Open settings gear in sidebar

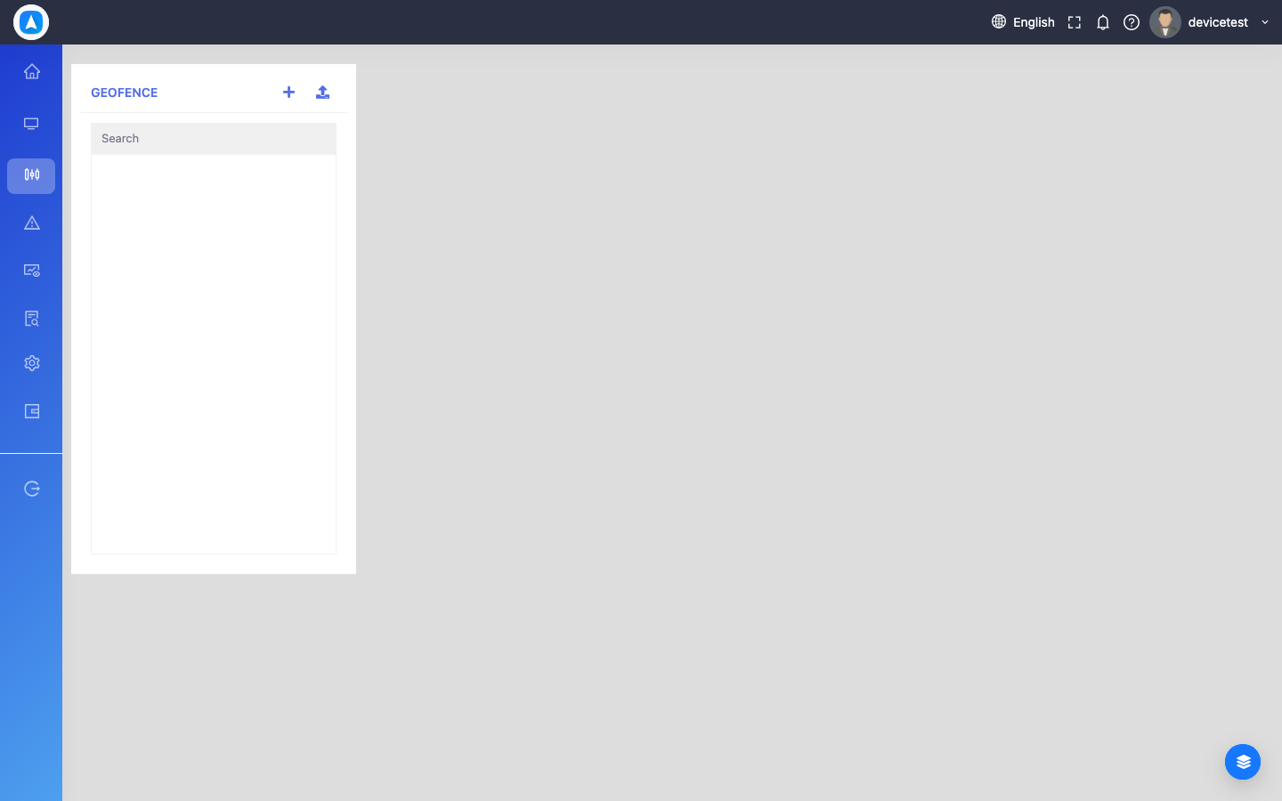32,363
